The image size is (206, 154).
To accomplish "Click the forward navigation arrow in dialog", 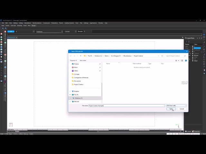I will (74, 56).
